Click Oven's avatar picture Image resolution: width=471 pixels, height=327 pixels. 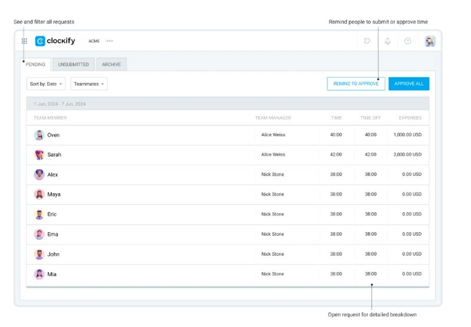(39, 135)
